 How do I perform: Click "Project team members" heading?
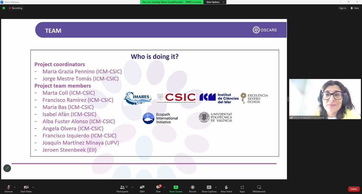point(63,86)
